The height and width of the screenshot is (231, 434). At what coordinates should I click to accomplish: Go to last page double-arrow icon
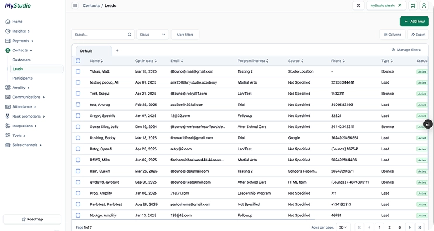[x=419, y=227]
